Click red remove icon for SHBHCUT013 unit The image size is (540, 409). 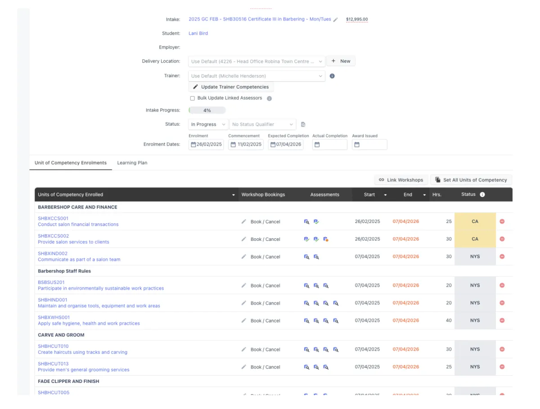[x=502, y=367]
